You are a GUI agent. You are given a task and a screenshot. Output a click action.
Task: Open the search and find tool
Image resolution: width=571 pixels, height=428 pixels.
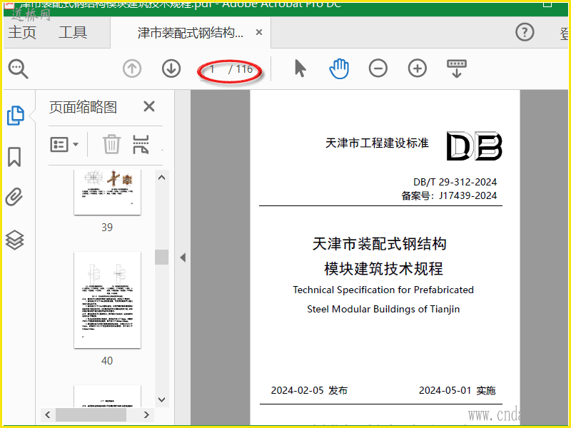tap(19, 68)
